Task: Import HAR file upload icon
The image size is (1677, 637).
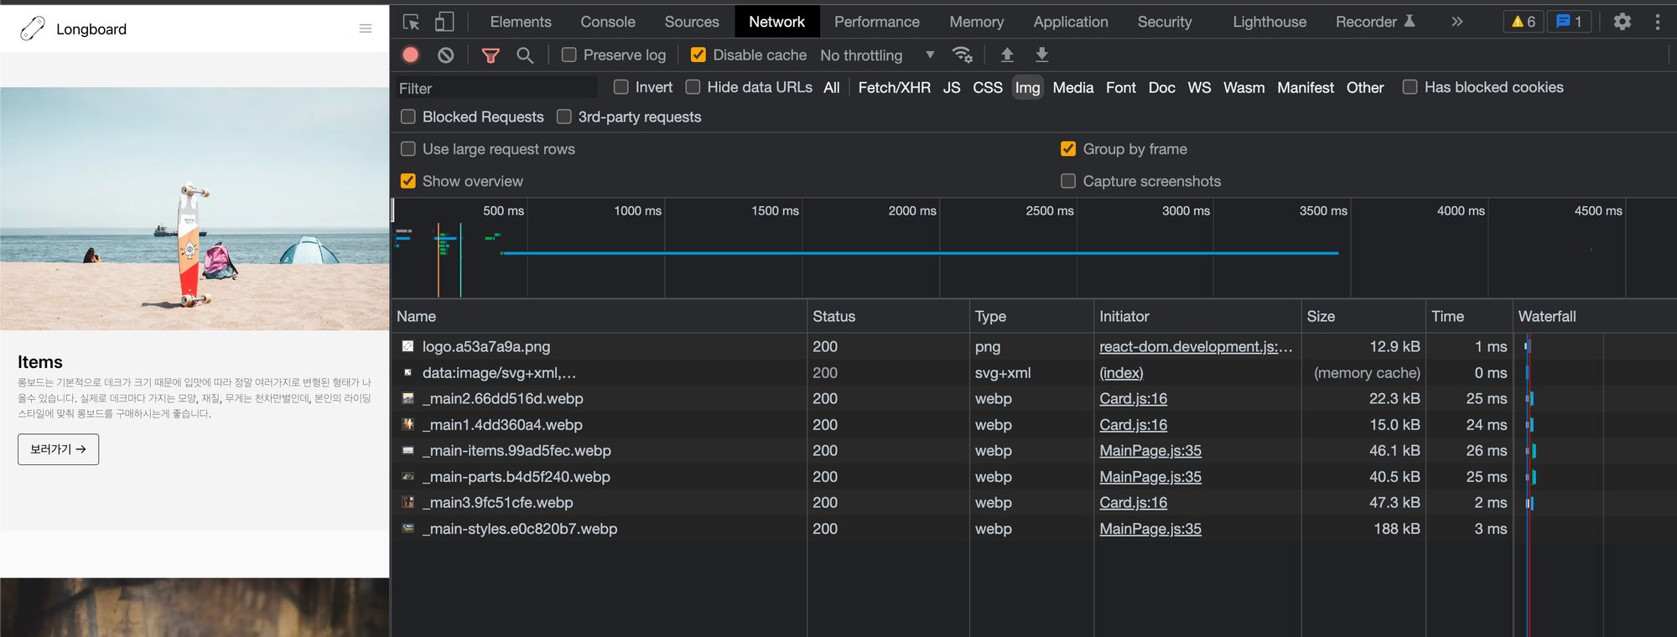Action: pyautogui.click(x=1007, y=55)
